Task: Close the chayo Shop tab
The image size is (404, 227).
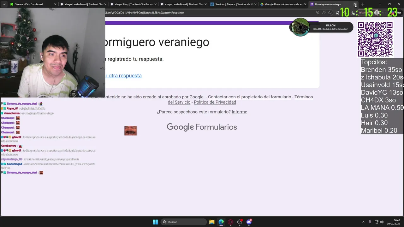Action: pos(155,4)
